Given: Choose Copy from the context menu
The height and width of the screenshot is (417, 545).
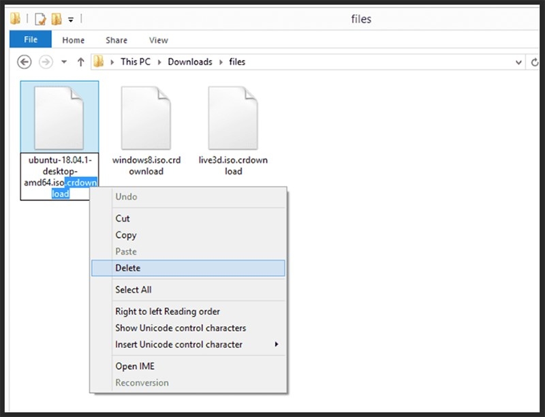Looking at the screenshot, I should 188,235.
